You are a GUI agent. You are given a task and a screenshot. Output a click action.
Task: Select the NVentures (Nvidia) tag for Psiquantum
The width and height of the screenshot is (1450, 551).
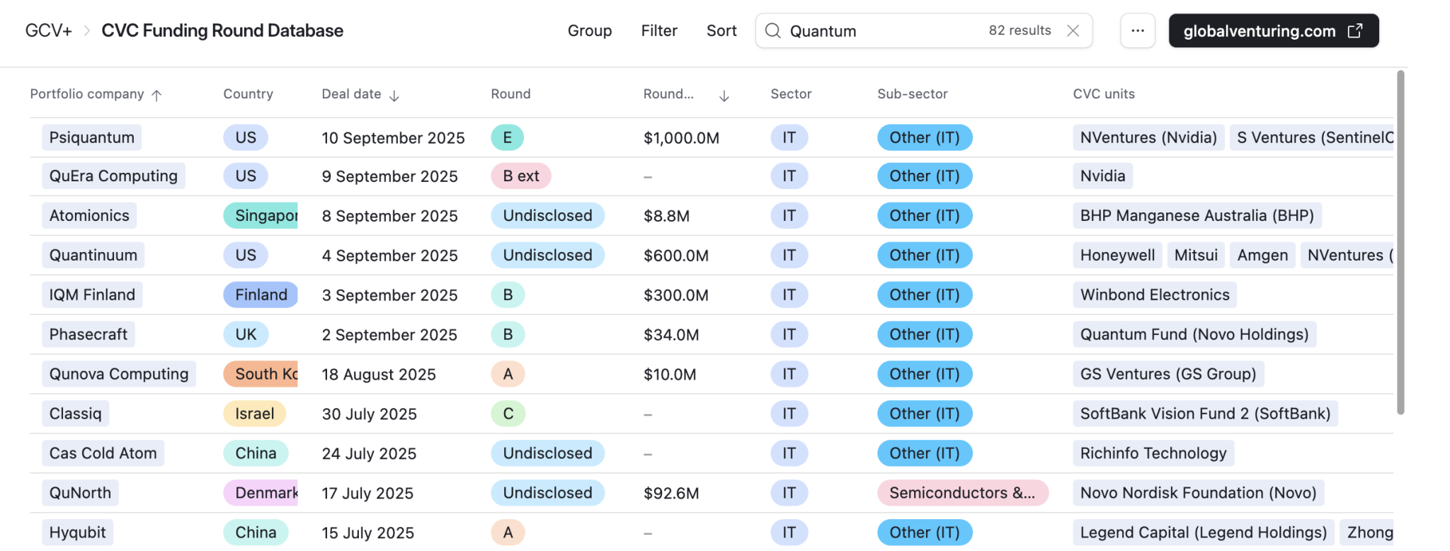click(x=1148, y=137)
